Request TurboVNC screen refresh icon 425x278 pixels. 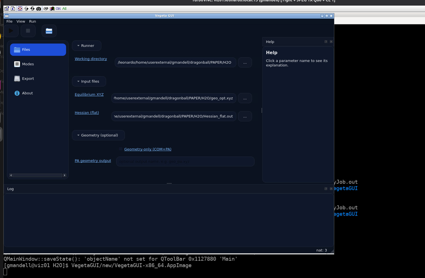26,9
